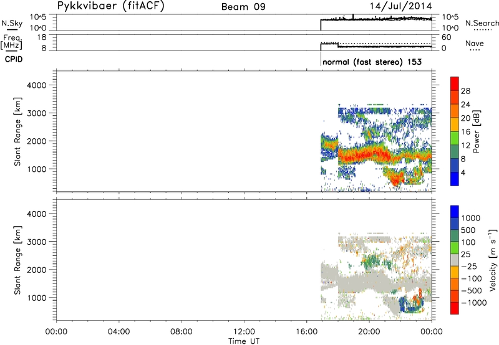This screenshot has height=345, width=499.
Task: Click the gray -25 to 25 Velocity colorbar segment
Action: tap(455, 260)
